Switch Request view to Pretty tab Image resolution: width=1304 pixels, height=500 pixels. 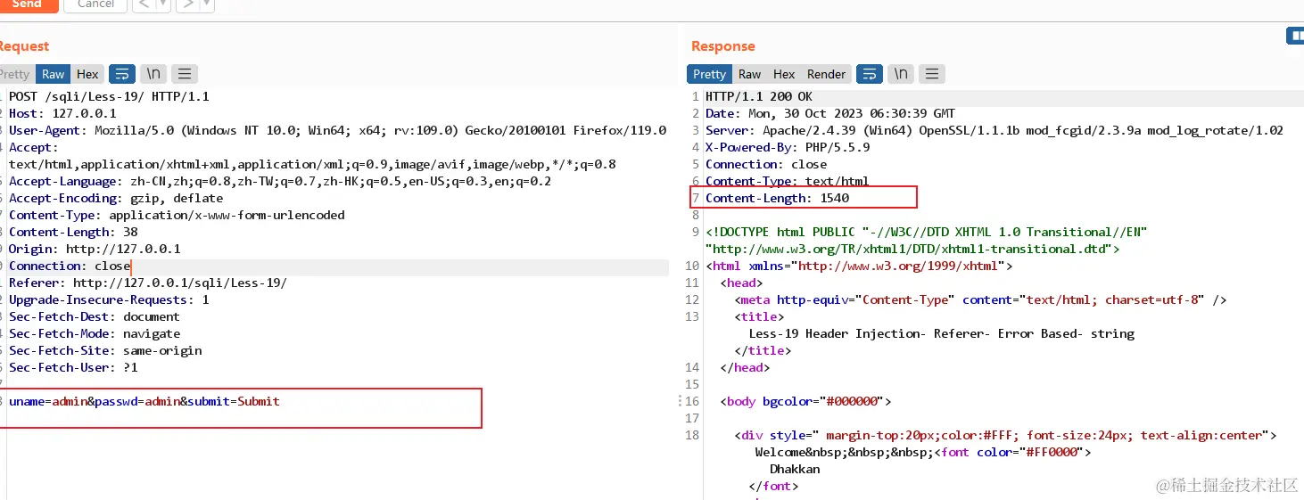click(14, 74)
